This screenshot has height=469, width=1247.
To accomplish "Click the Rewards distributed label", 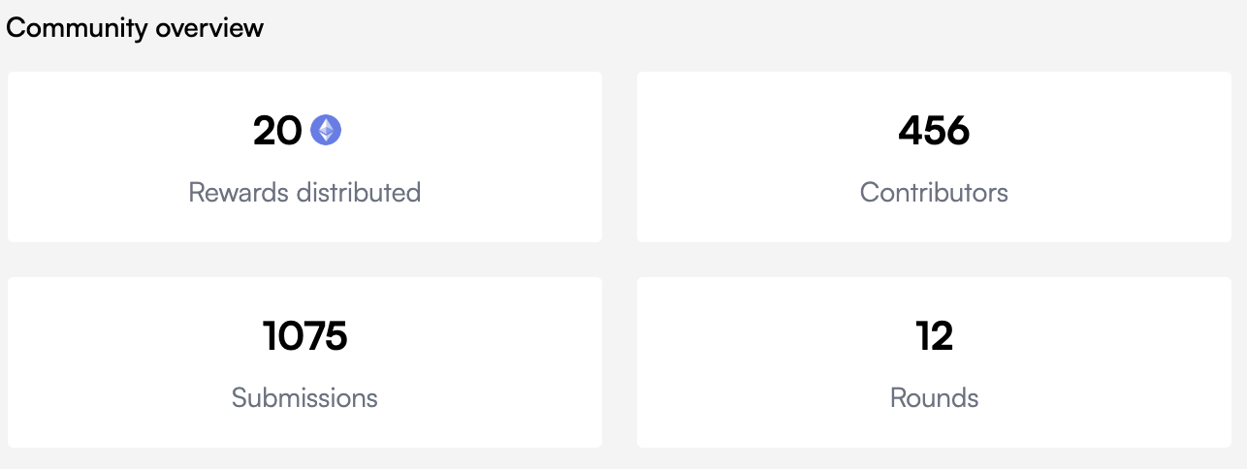I will tap(304, 192).
